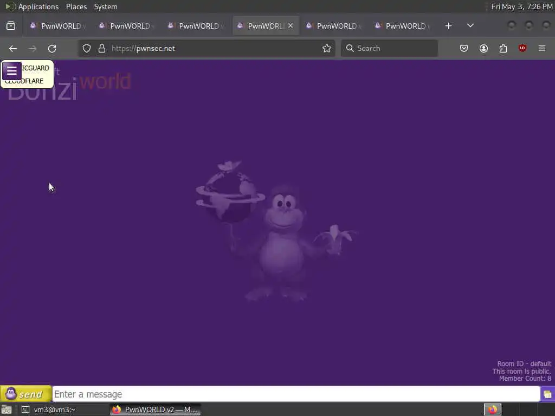The height and width of the screenshot is (416, 555).
Task: Click icon right of message field
Action: [x=547, y=394]
